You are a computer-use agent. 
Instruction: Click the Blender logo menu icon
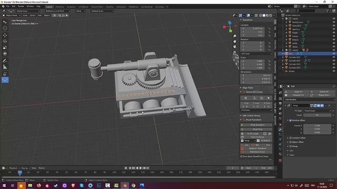(x=3, y=6)
